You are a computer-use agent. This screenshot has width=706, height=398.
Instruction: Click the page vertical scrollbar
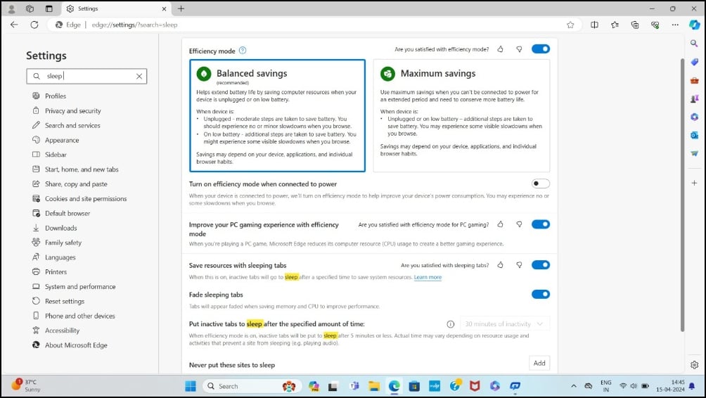(x=682, y=195)
